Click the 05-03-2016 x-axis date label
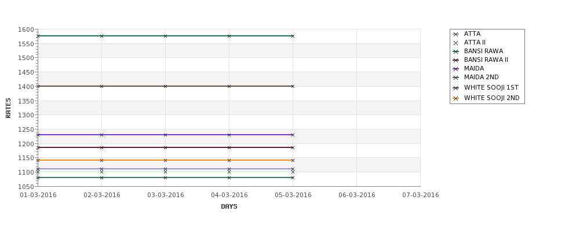Screen dimensions: 565x248 click(293, 195)
